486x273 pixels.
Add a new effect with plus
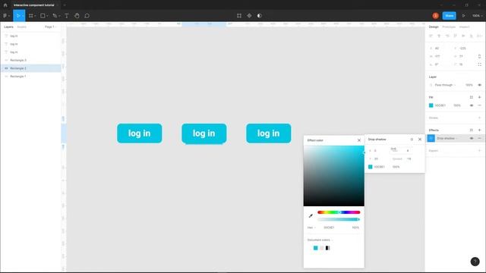(479, 130)
